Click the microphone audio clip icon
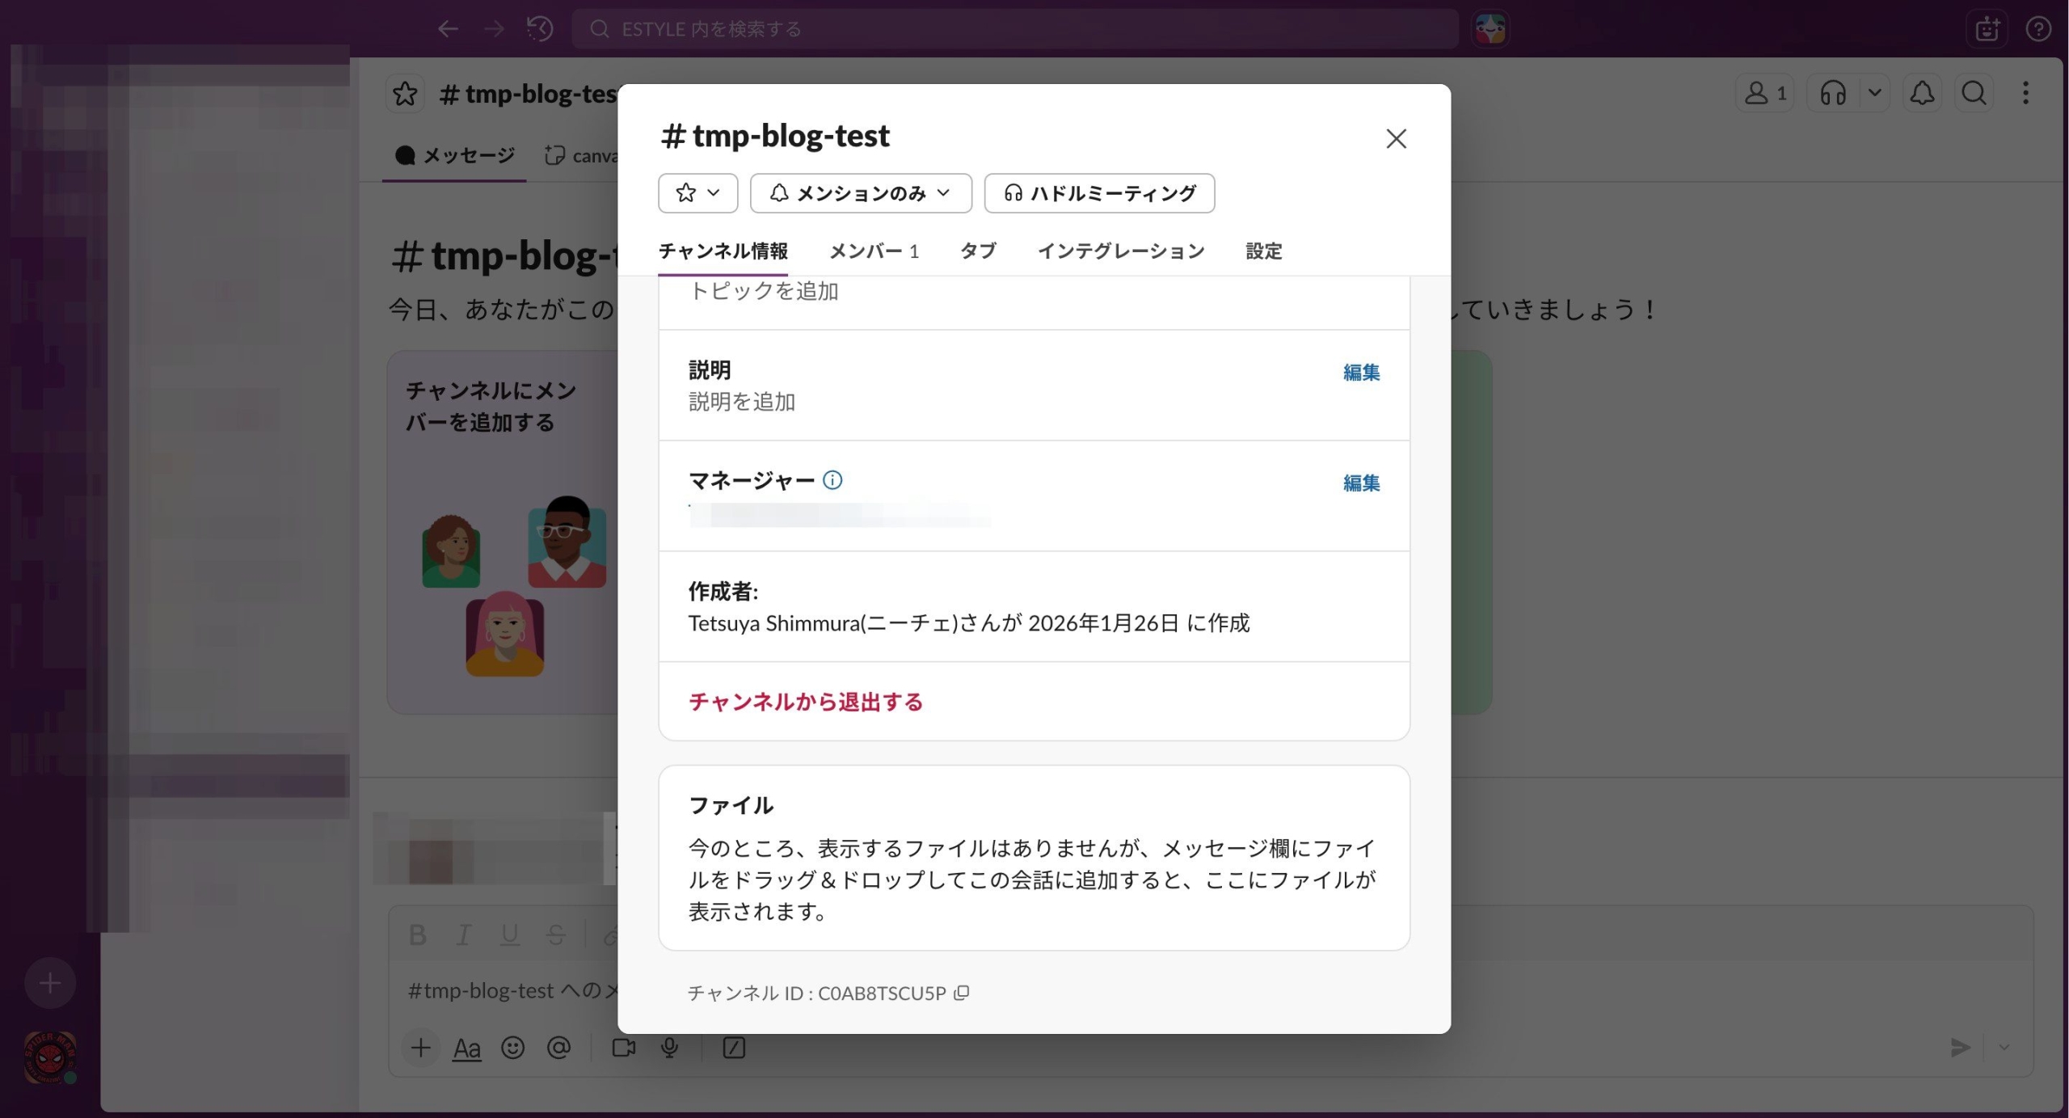Screen dimensions: 2069x1118 [669, 1048]
